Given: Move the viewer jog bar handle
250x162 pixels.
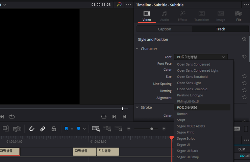Looking at the screenshot, I should pos(122,109).
